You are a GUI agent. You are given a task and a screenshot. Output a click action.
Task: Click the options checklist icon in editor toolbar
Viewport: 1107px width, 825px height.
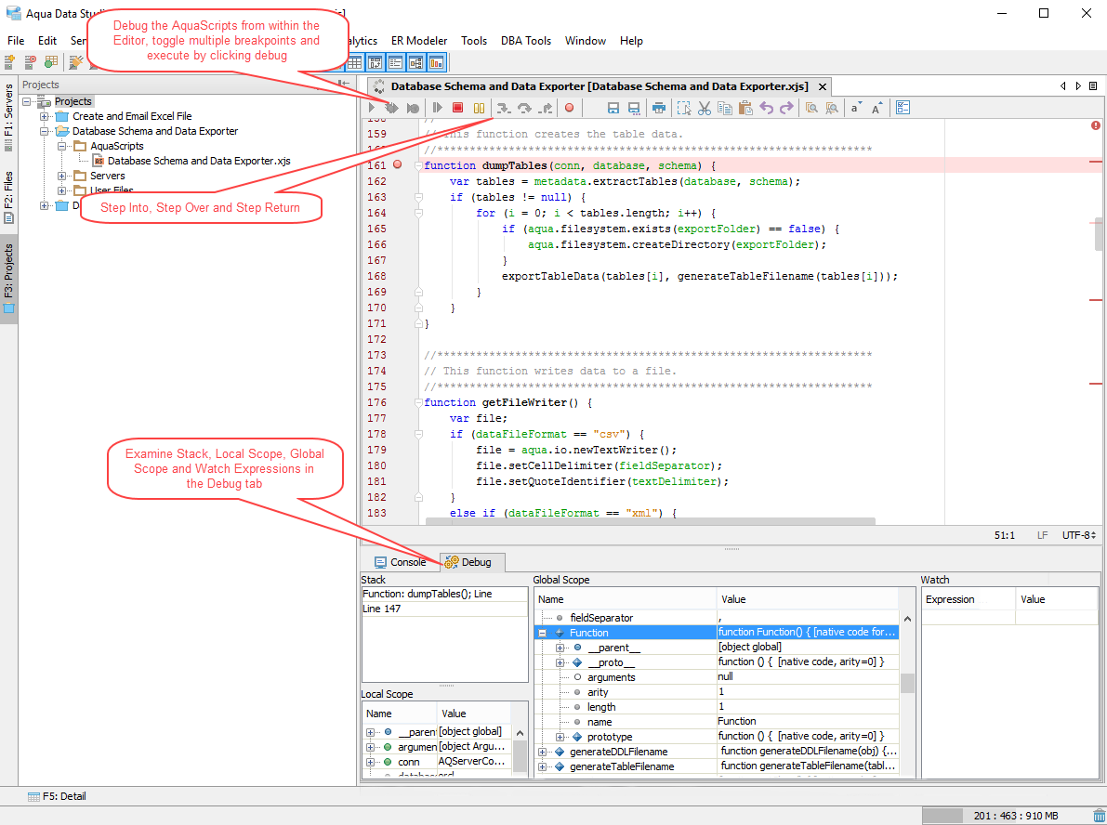(x=903, y=108)
